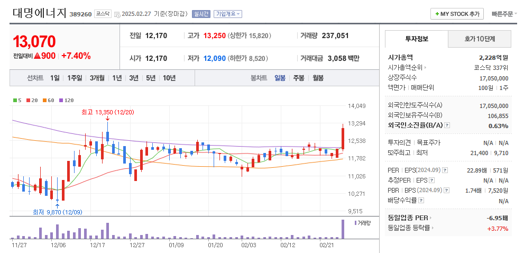Click the green 5-day moving average legend swatch
The image size is (524, 253).
pos(15,100)
